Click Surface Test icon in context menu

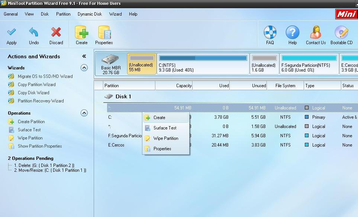click(x=148, y=128)
